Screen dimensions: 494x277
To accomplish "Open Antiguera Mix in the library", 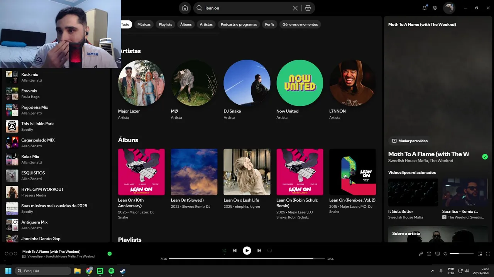I will click(x=56, y=225).
